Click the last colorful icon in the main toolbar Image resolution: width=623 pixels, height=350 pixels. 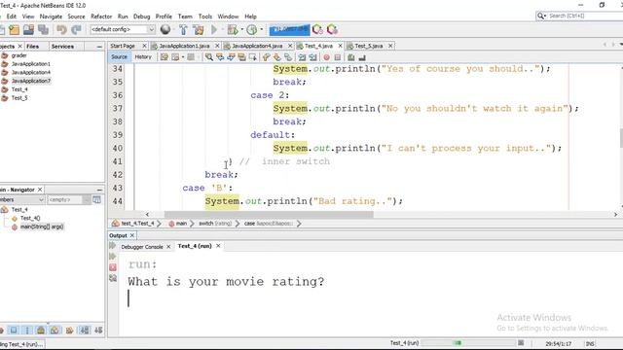[x=332, y=29]
